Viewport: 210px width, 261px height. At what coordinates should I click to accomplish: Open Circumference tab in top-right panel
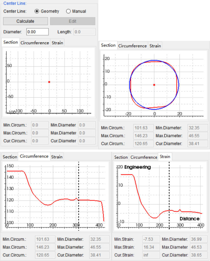[x=132, y=46]
